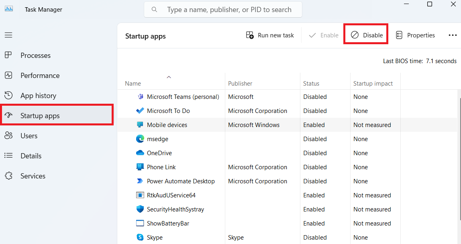This screenshot has width=461, height=244.
Task: Sort by the Name column header
Action: 133,84
